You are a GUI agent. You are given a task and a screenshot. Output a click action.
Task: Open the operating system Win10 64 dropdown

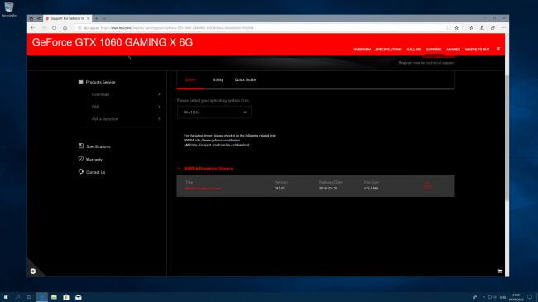pos(214,113)
